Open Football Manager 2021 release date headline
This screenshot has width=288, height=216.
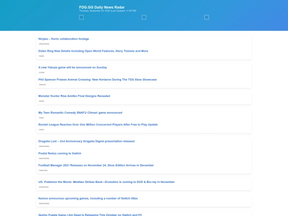(96, 165)
